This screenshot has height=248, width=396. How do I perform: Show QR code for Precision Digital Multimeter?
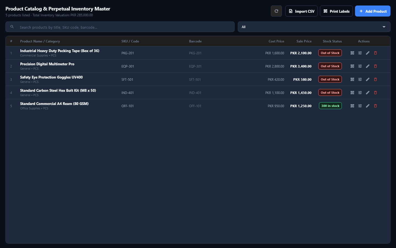click(352, 66)
